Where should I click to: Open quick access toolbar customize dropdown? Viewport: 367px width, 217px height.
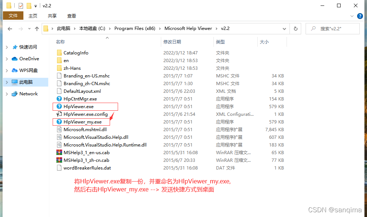pyautogui.click(x=35, y=6)
